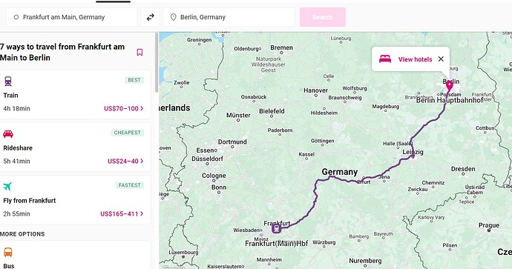Click the Train option title text
Image resolution: width=512 pixels, height=269 pixels.
pos(11,95)
